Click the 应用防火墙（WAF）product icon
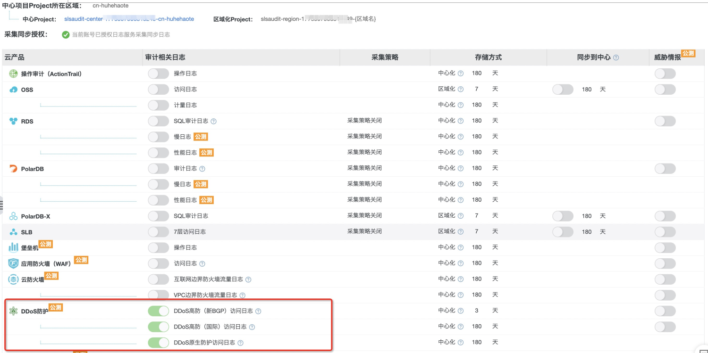 point(13,263)
